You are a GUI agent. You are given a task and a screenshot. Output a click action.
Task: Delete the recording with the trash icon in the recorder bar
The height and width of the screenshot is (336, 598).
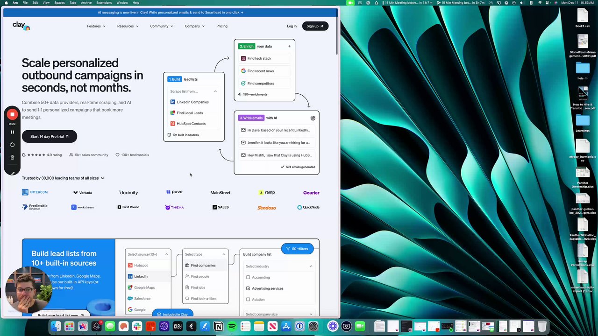tap(12, 157)
